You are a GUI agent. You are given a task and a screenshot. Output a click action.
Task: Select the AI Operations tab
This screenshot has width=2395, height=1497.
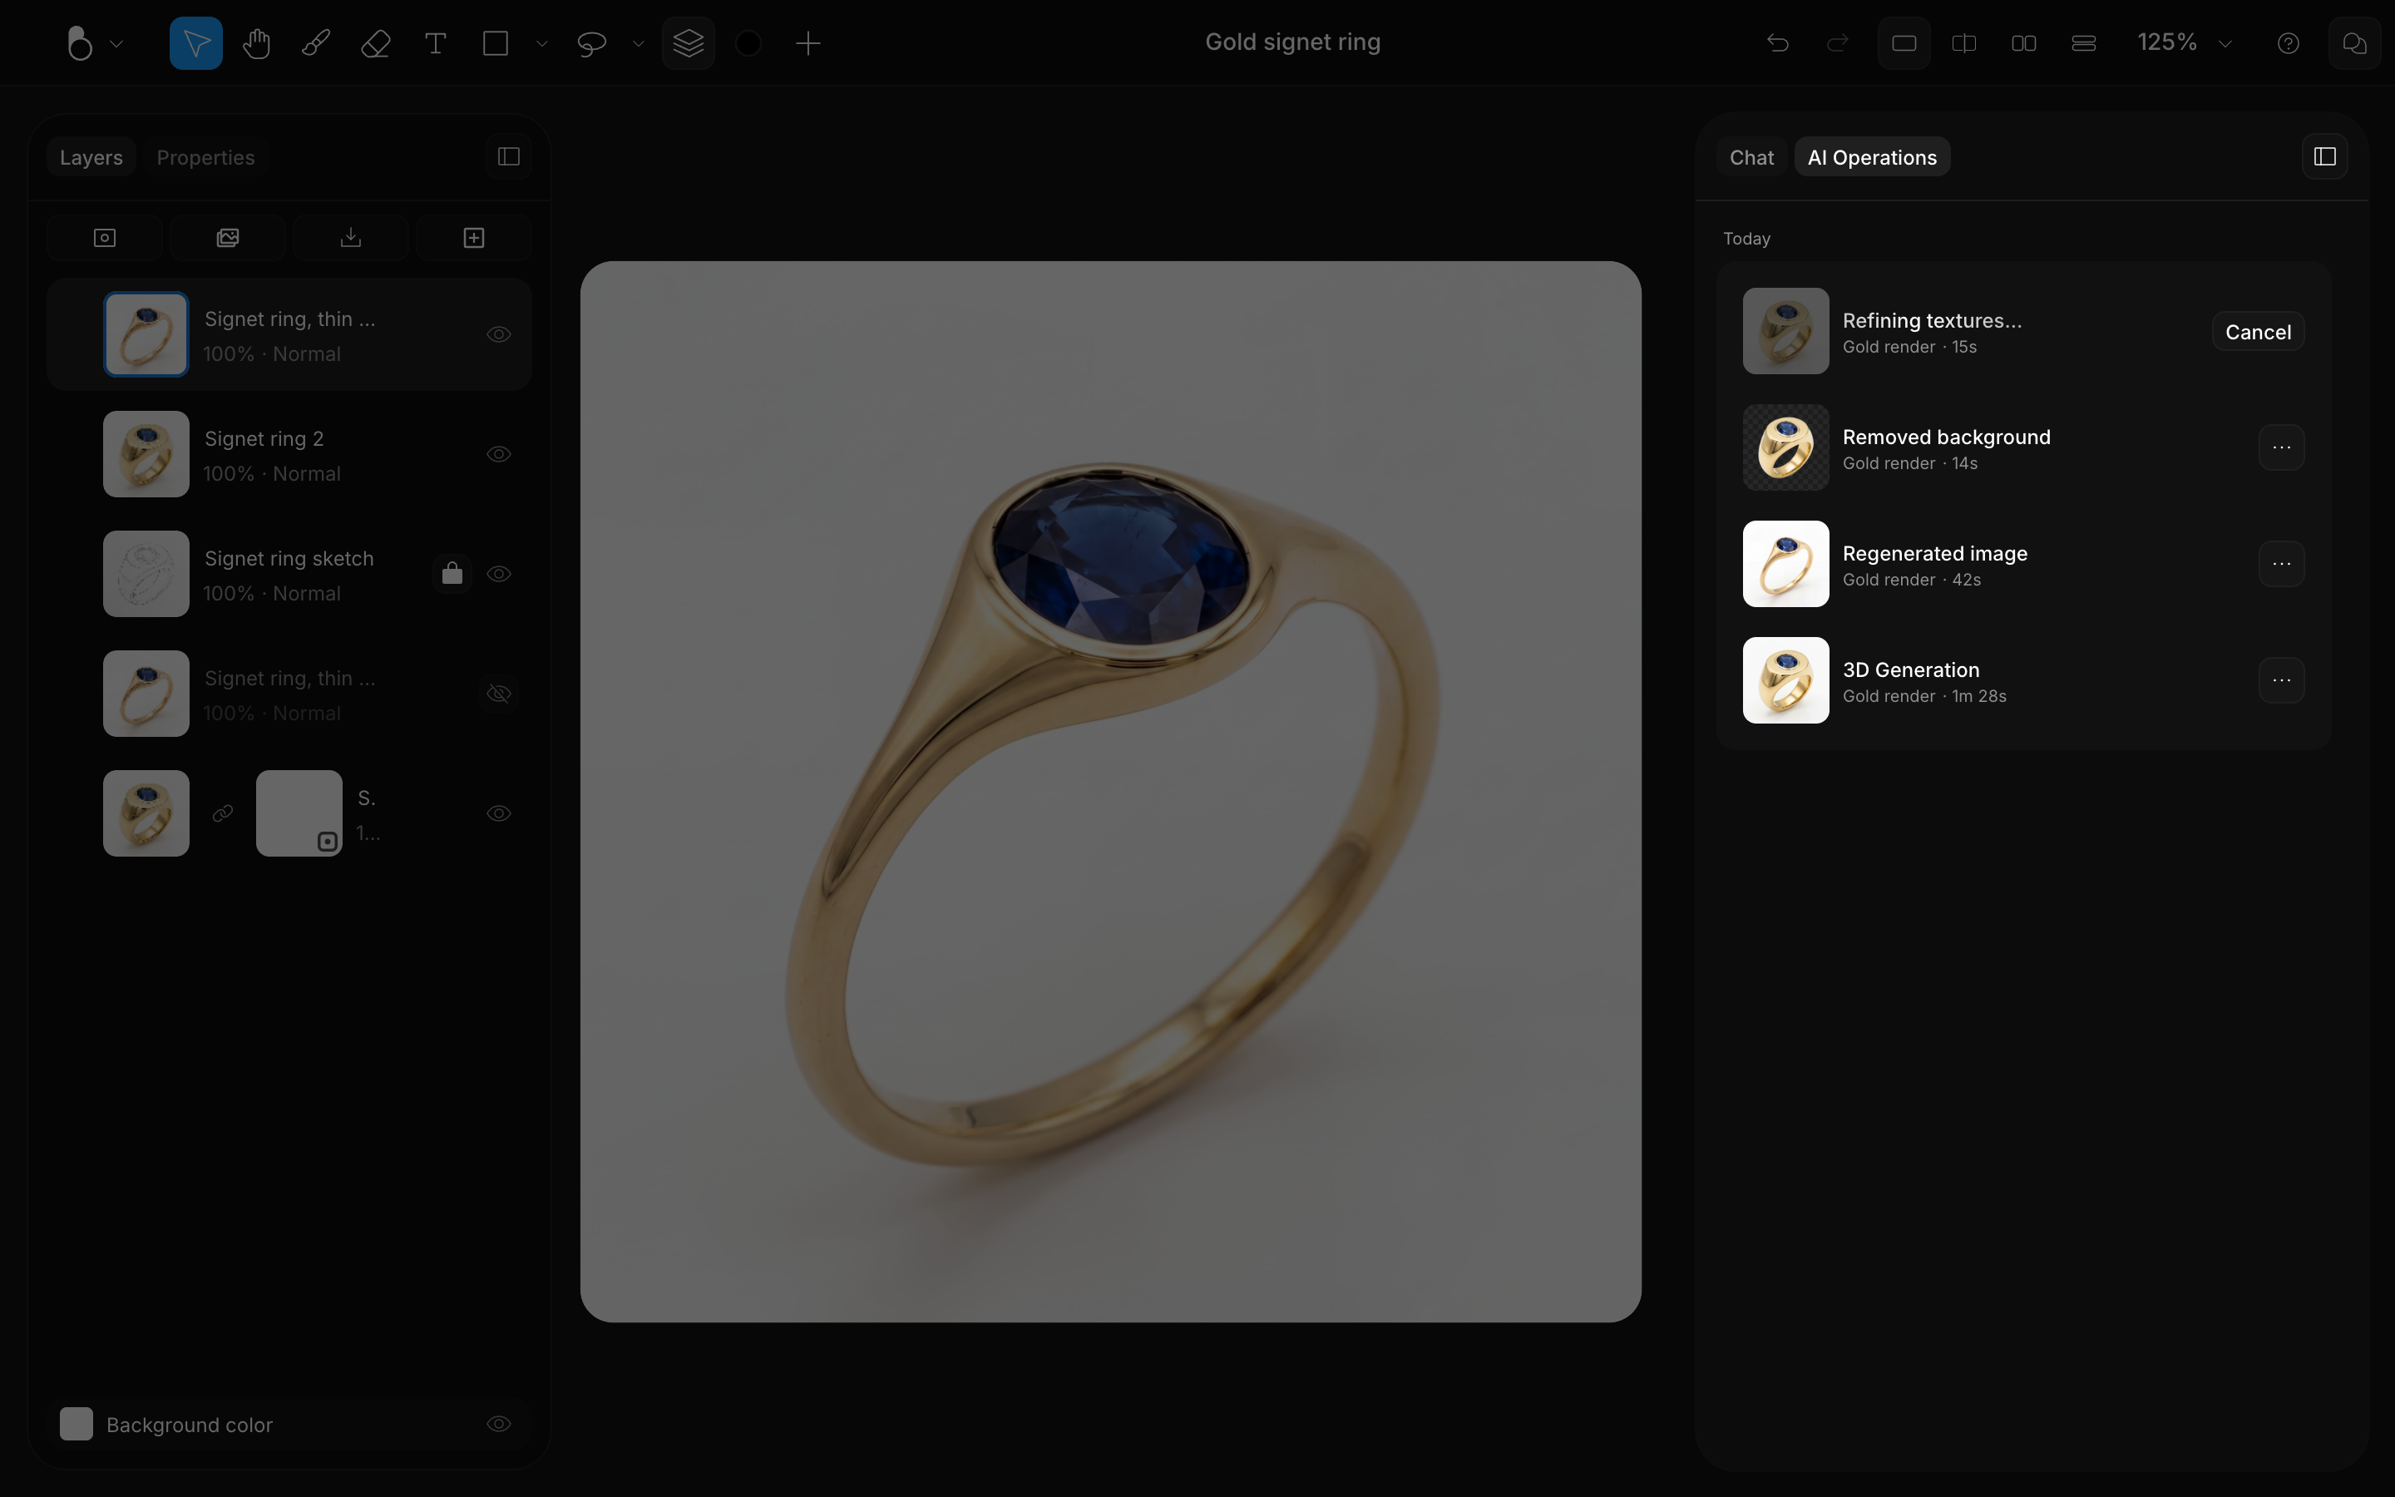tap(1871, 156)
